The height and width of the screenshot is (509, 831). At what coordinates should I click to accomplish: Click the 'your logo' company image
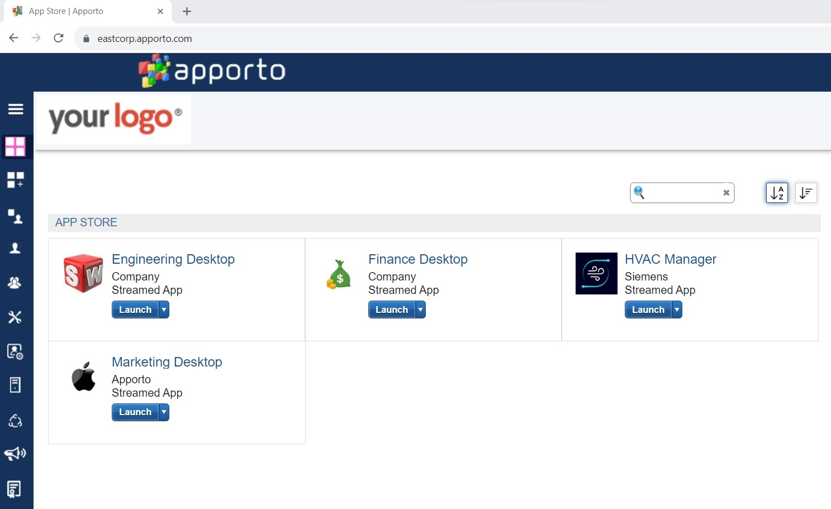click(x=114, y=119)
